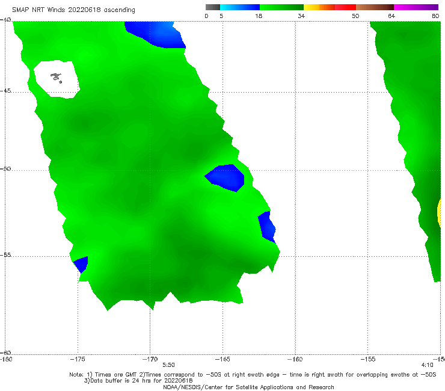Click the longitude label '-165'
This screenshot has width=445, height=391.
tap(222, 359)
